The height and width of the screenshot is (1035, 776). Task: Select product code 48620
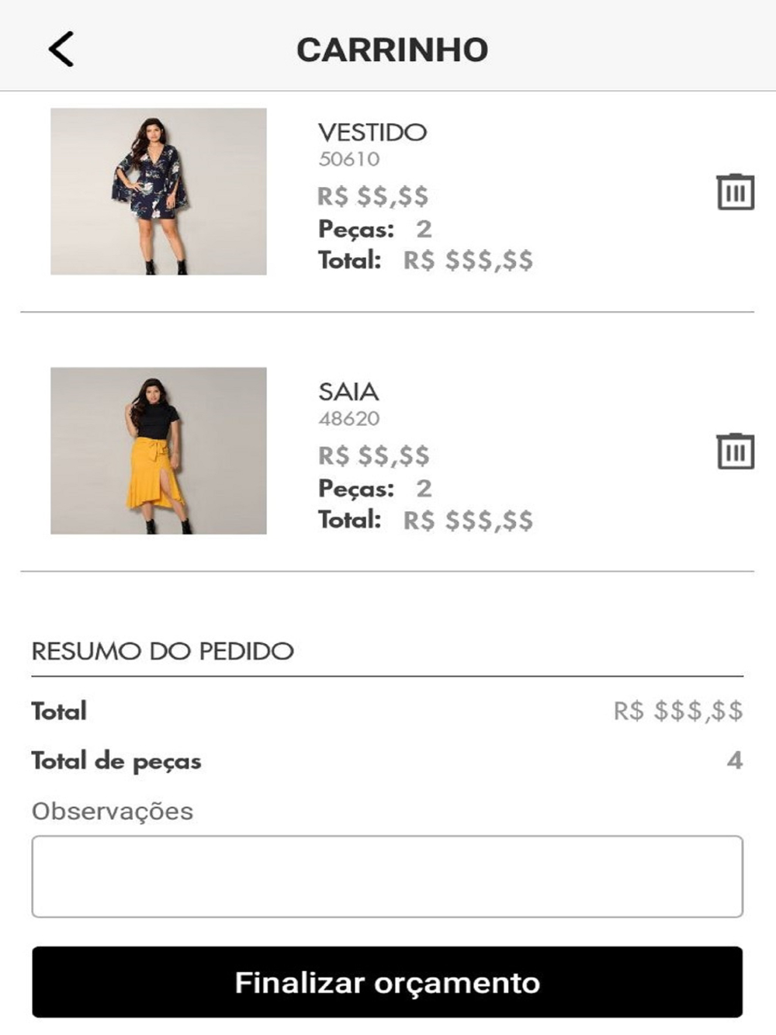pyautogui.click(x=349, y=419)
